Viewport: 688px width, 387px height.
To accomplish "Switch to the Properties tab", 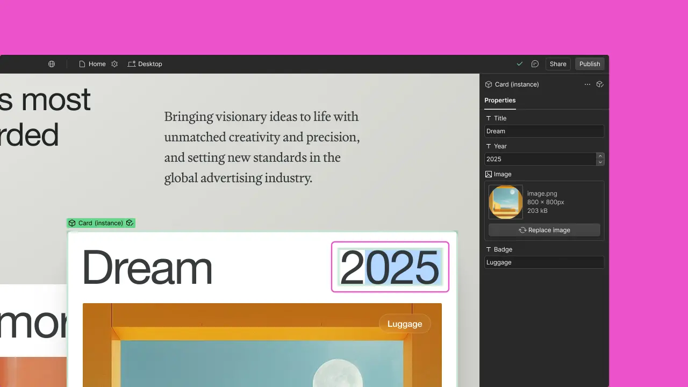I will 500,101.
